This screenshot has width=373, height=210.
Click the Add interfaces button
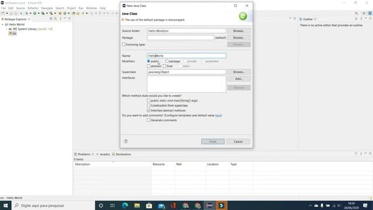coord(239,79)
